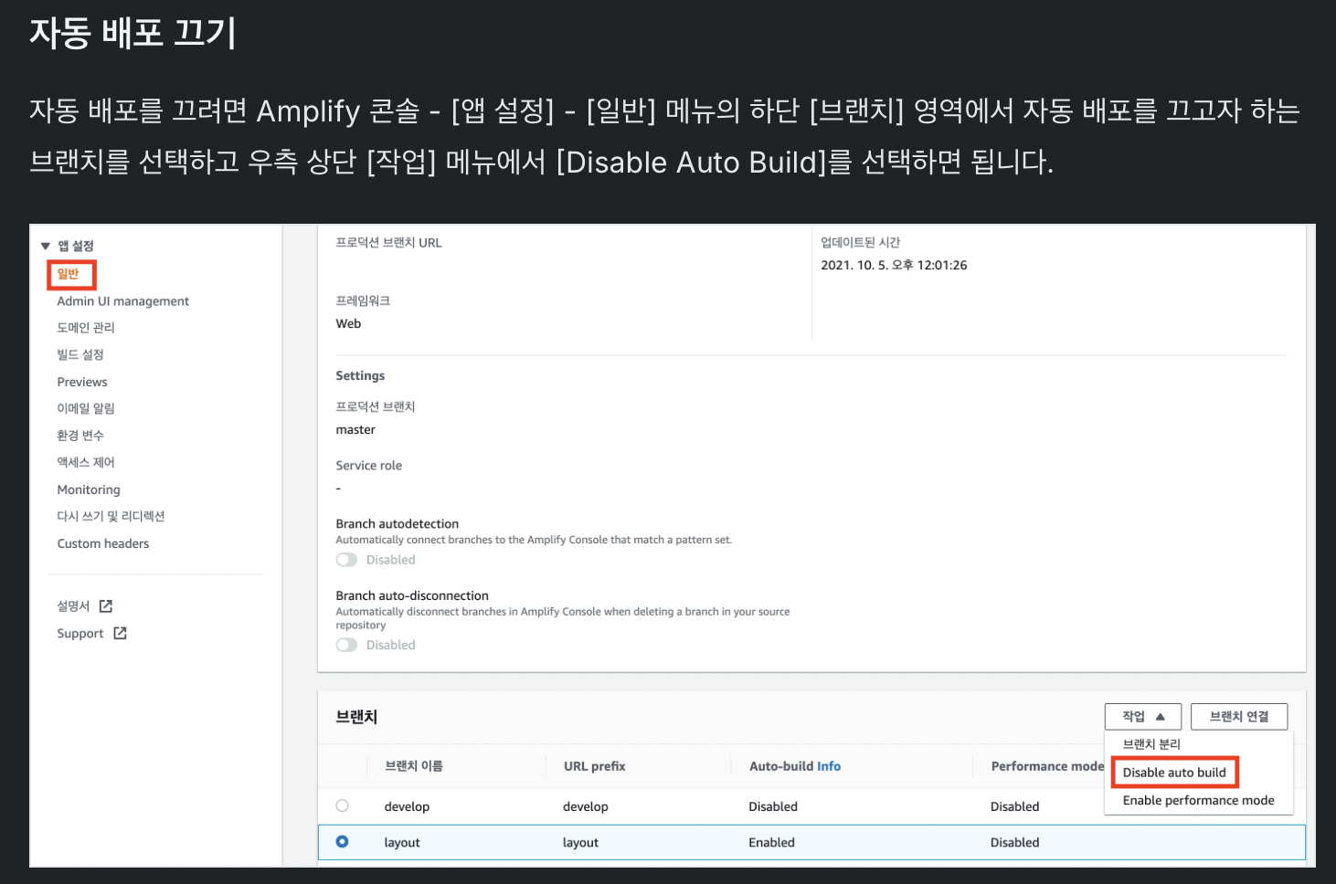The height and width of the screenshot is (884, 1336).
Task: Click the Web framework value
Action: [x=348, y=323]
